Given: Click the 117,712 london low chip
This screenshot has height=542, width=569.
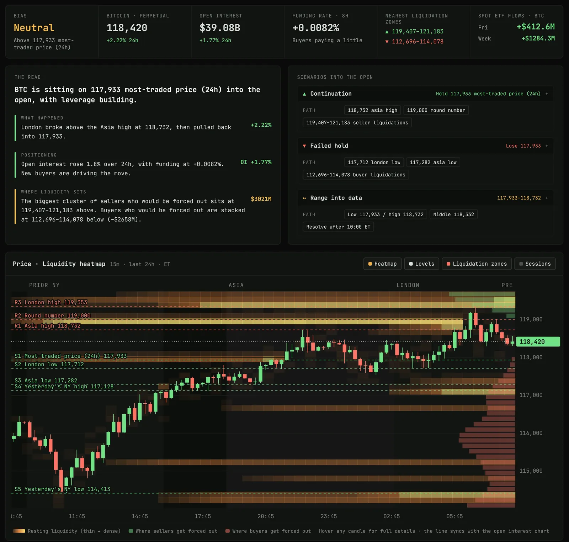Looking at the screenshot, I should [x=374, y=163].
